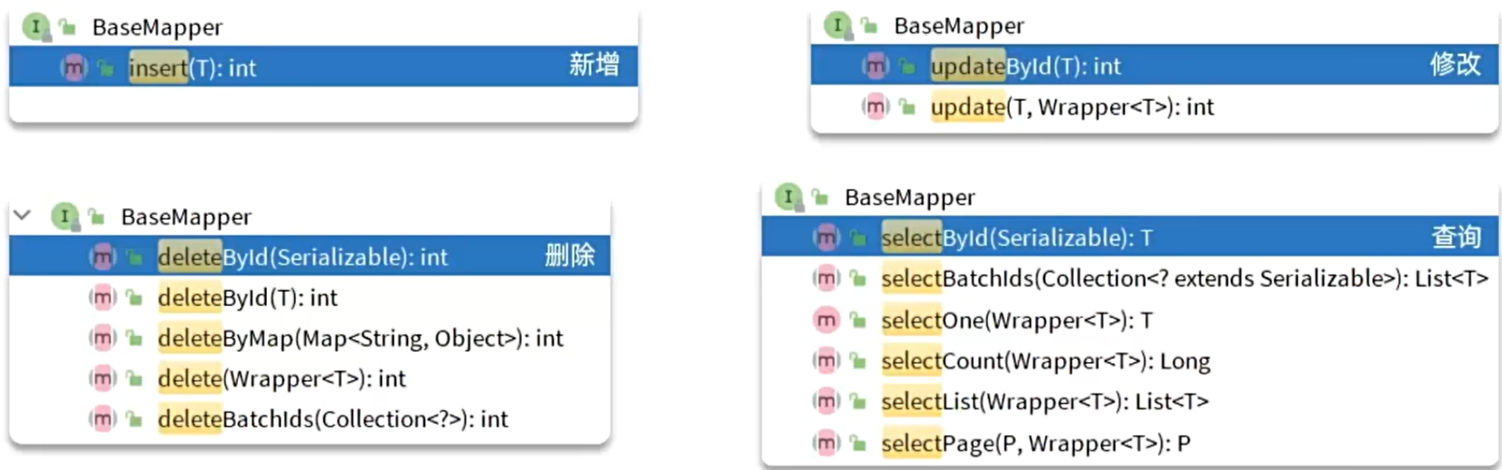Viewport: 1502px width, 470px height.
Task: Click BaseMapper label above selectById method
Action: coord(910,197)
